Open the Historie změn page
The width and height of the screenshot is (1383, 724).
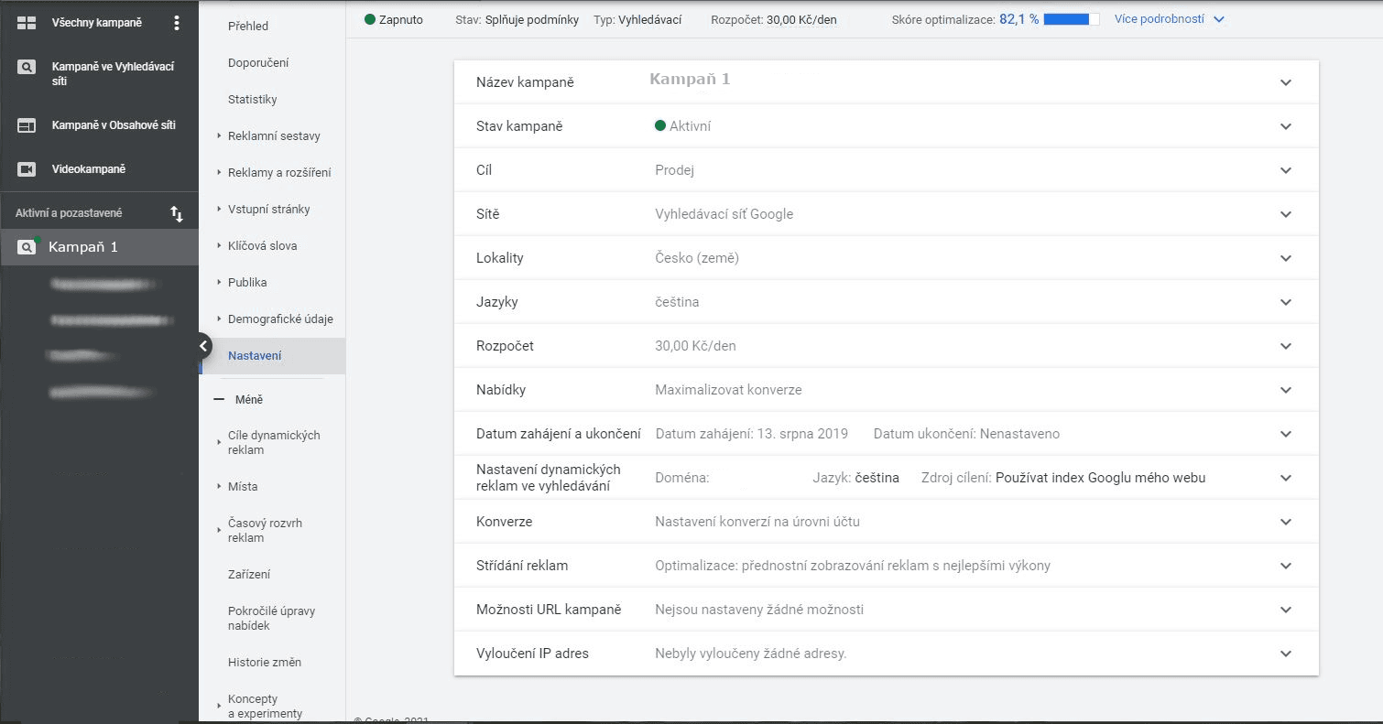[x=265, y=662]
